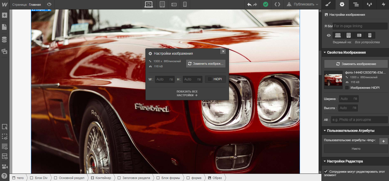Click the Высота height input field

(x=348, y=108)
